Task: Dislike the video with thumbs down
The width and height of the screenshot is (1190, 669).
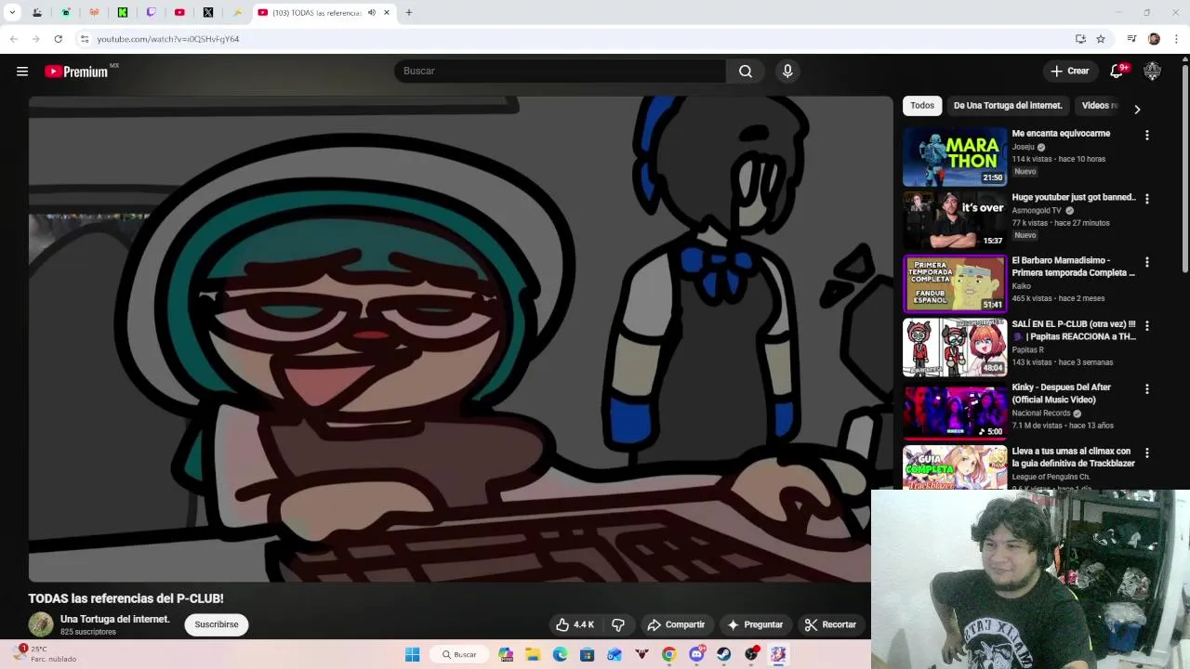Action: click(617, 624)
